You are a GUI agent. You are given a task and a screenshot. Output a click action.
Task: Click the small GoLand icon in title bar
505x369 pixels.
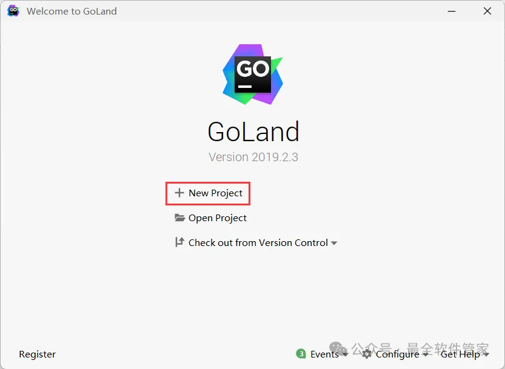click(13, 11)
